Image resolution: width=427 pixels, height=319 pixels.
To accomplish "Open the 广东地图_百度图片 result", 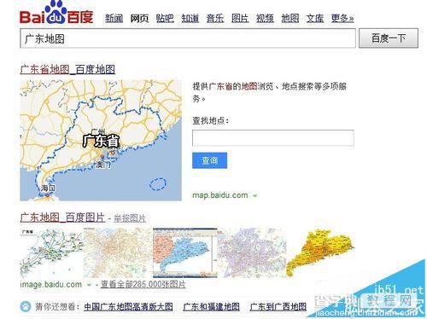I will (x=62, y=217).
